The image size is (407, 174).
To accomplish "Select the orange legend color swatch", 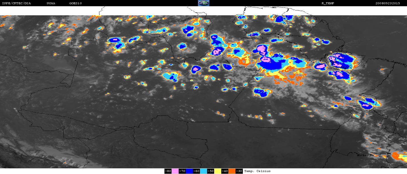I will pos(232,171).
